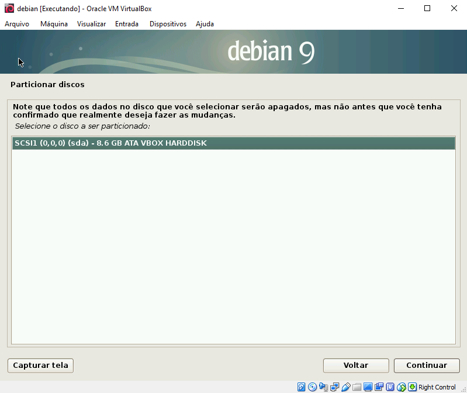Click the optical disc status icon
The width and height of the screenshot is (467, 393).
point(312,387)
